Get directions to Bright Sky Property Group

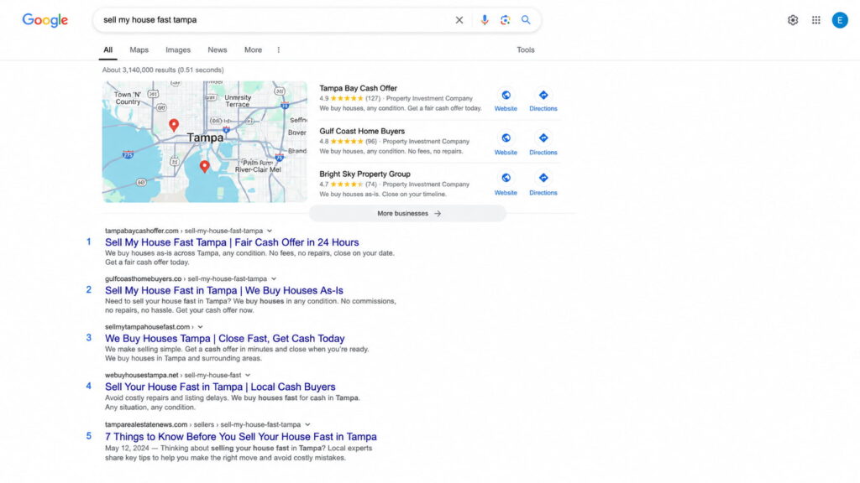tap(543, 184)
